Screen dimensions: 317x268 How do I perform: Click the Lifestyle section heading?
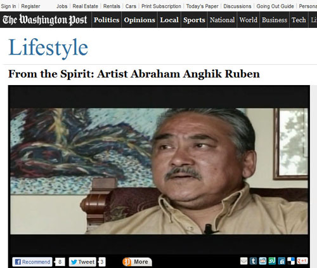click(48, 48)
